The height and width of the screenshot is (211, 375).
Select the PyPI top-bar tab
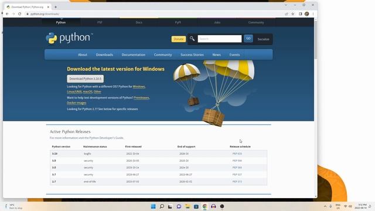(178, 22)
